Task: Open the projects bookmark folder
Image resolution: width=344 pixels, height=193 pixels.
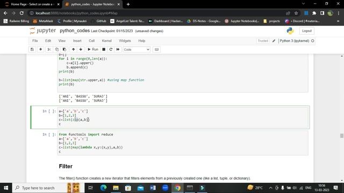Action: [x=271, y=21]
